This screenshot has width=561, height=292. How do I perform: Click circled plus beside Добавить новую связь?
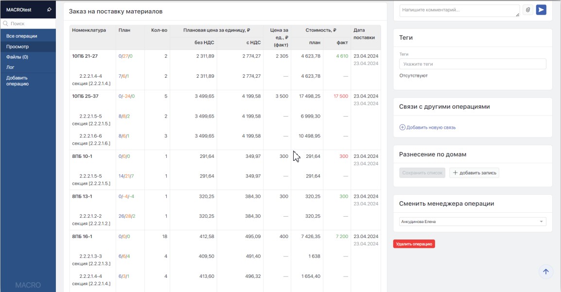click(402, 127)
